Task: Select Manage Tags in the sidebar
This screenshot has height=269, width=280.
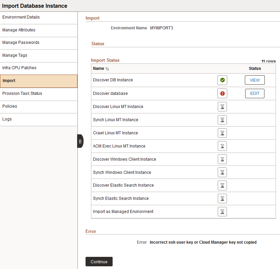Action: 39,55
